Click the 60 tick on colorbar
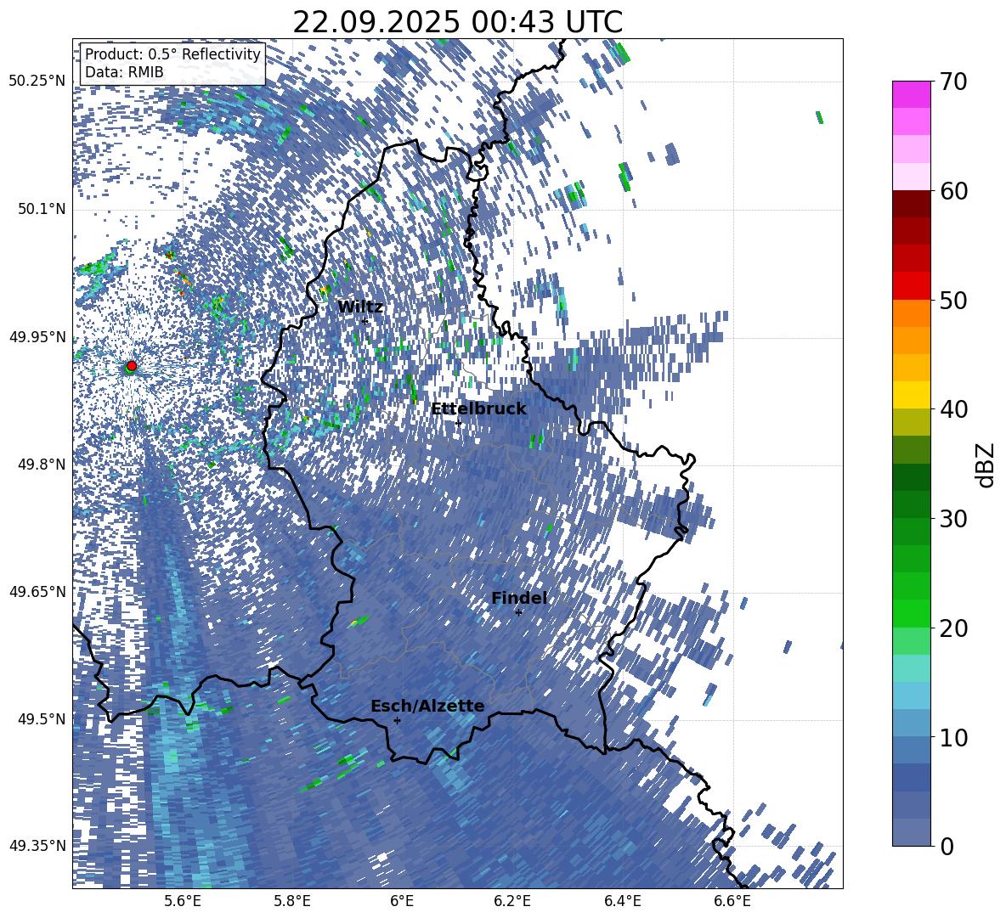 tap(954, 191)
